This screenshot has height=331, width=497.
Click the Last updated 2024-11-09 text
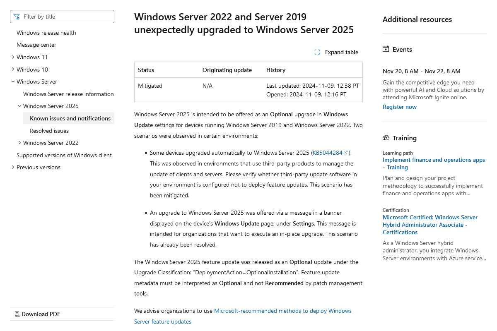coord(313,86)
